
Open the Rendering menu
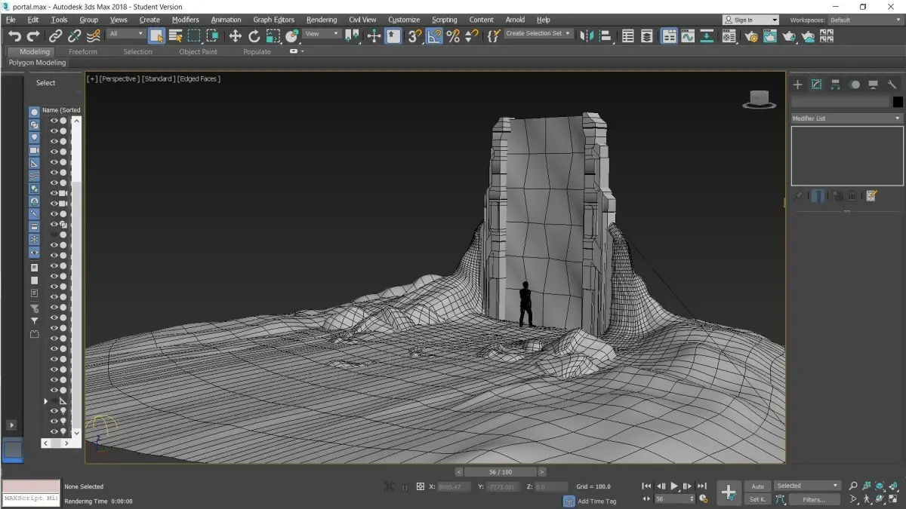[322, 20]
